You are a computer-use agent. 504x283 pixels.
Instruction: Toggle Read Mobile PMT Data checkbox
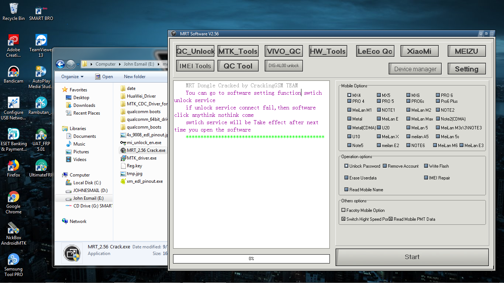[x=390, y=219]
